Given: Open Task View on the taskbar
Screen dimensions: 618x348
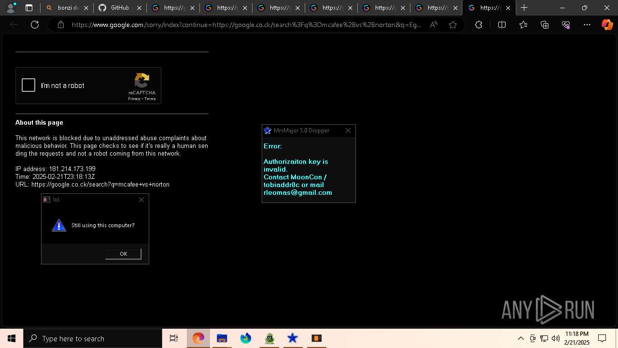Looking at the screenshot, I should (174, 338).
